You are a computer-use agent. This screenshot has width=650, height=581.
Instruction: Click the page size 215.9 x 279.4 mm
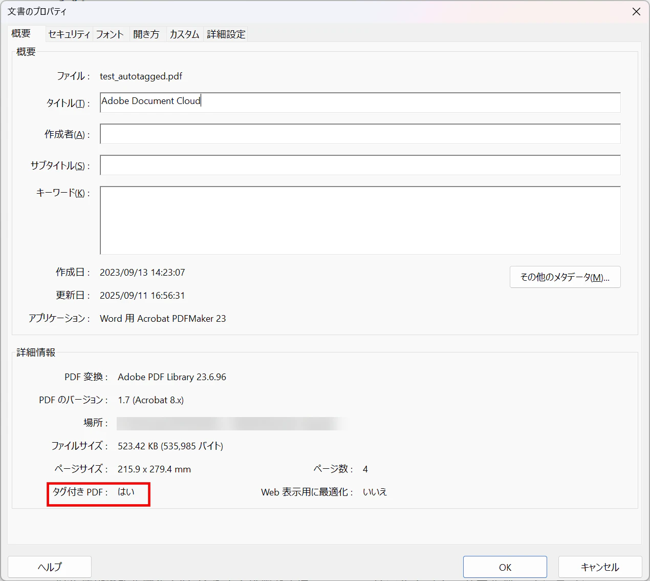tap(154, 469)
